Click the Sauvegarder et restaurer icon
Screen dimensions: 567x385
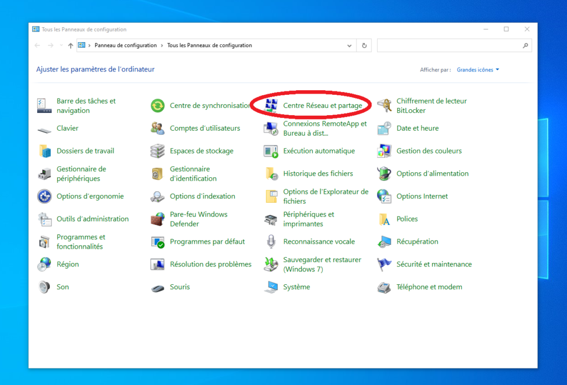click(271, 264)
